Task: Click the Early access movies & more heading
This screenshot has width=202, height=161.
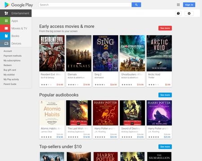Action: [67, 26]
